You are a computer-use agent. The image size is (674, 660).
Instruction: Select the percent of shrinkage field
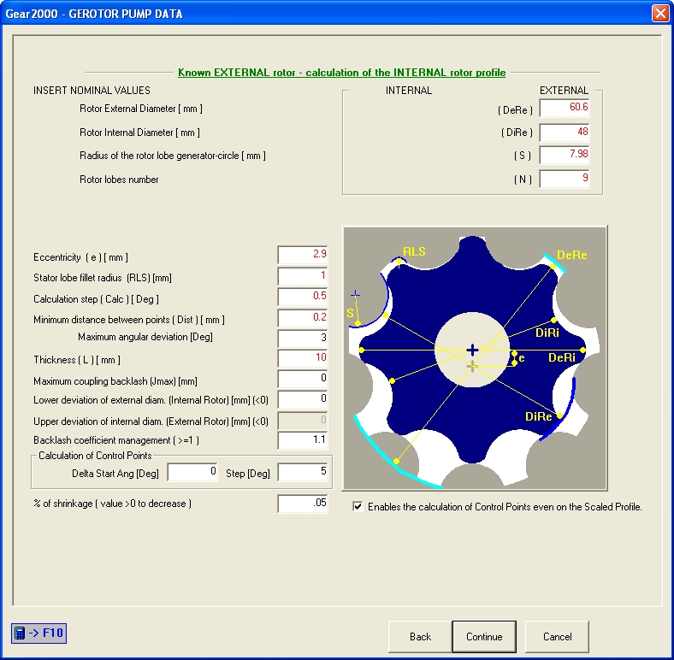click(303, 504)
